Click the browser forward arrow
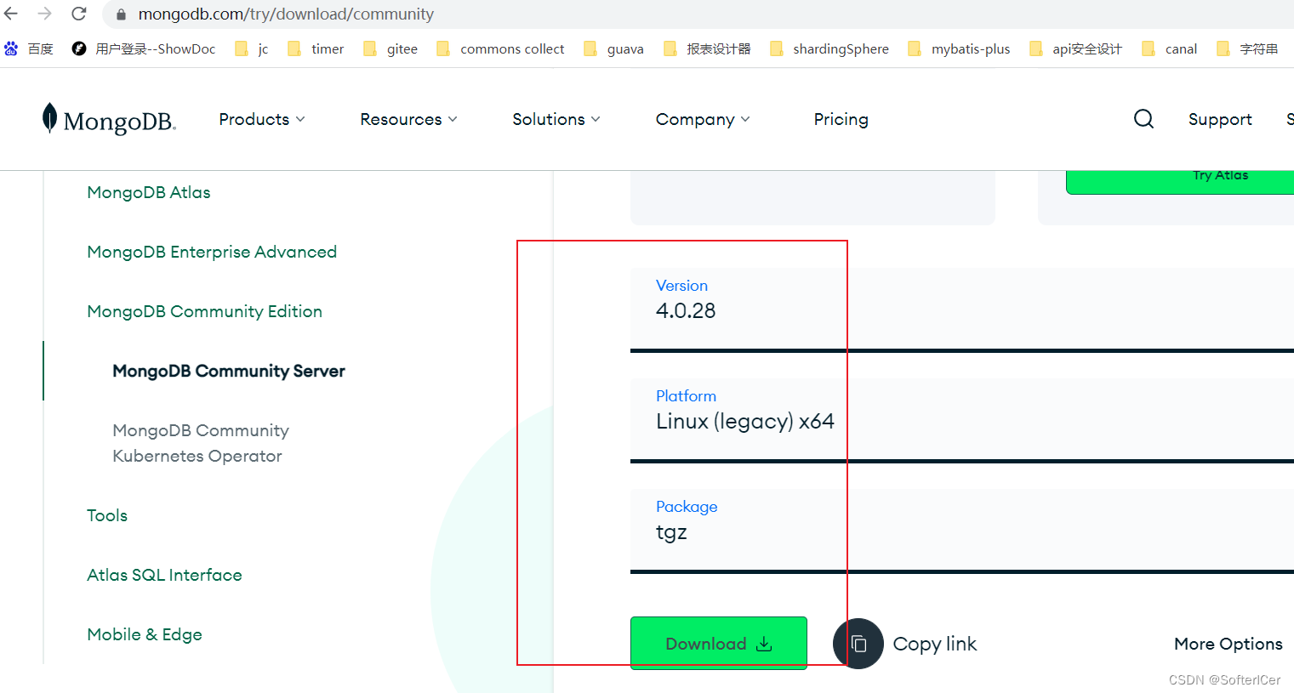1294x693 pixels. 45,14
